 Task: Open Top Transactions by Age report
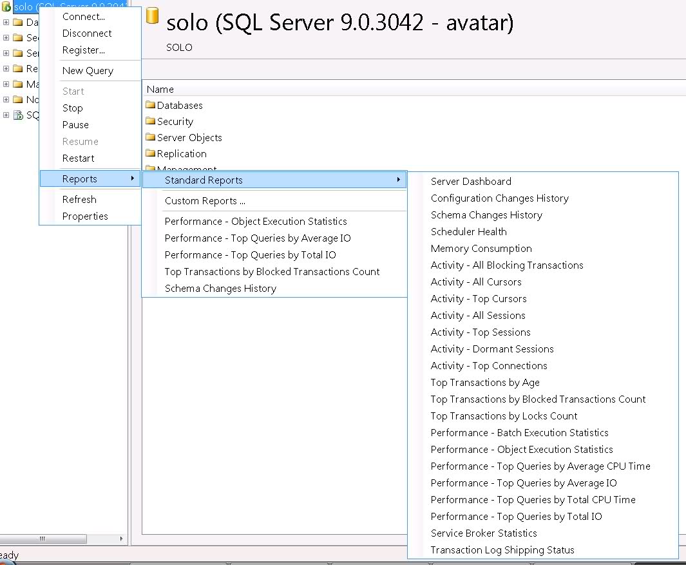485,383
